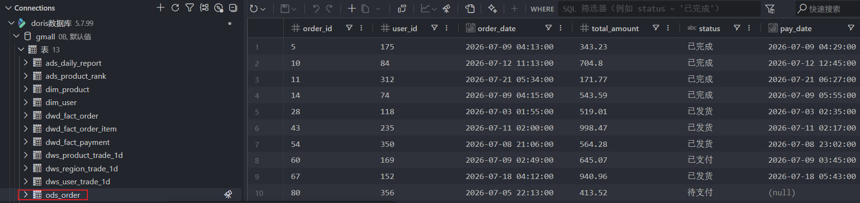The width and height of the screenshot is (860, 203).
Task: Add a new row with plus icon
Action: click(x=352, y=9)
